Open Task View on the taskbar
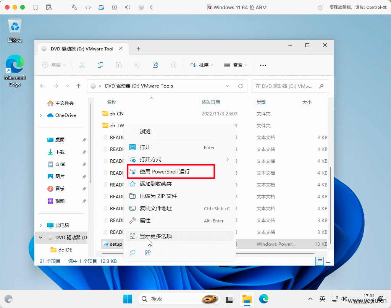The width and height of the screenshot is (391, 308). click(x=230, y=299)
